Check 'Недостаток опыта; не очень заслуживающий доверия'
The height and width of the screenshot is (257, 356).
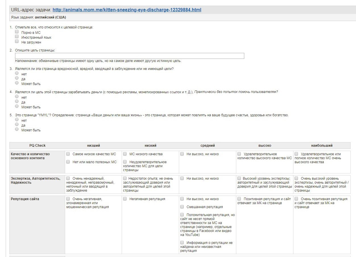coord(125,178)
